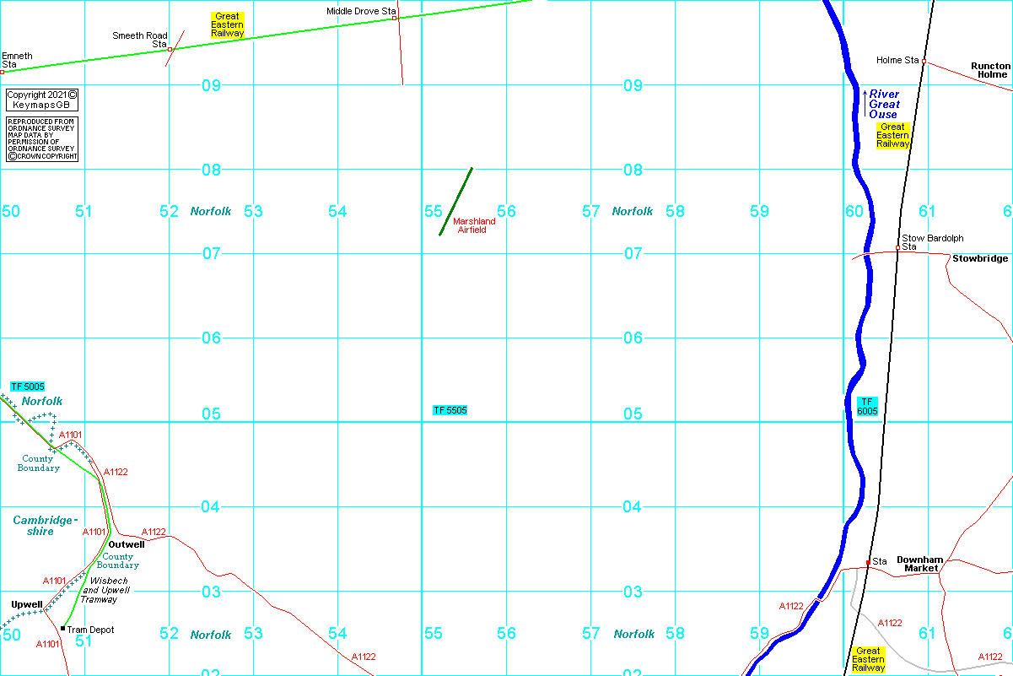Click the Stow Bardolph Station marker
This screenshot has width=1013, height=676.
(897, 248)
